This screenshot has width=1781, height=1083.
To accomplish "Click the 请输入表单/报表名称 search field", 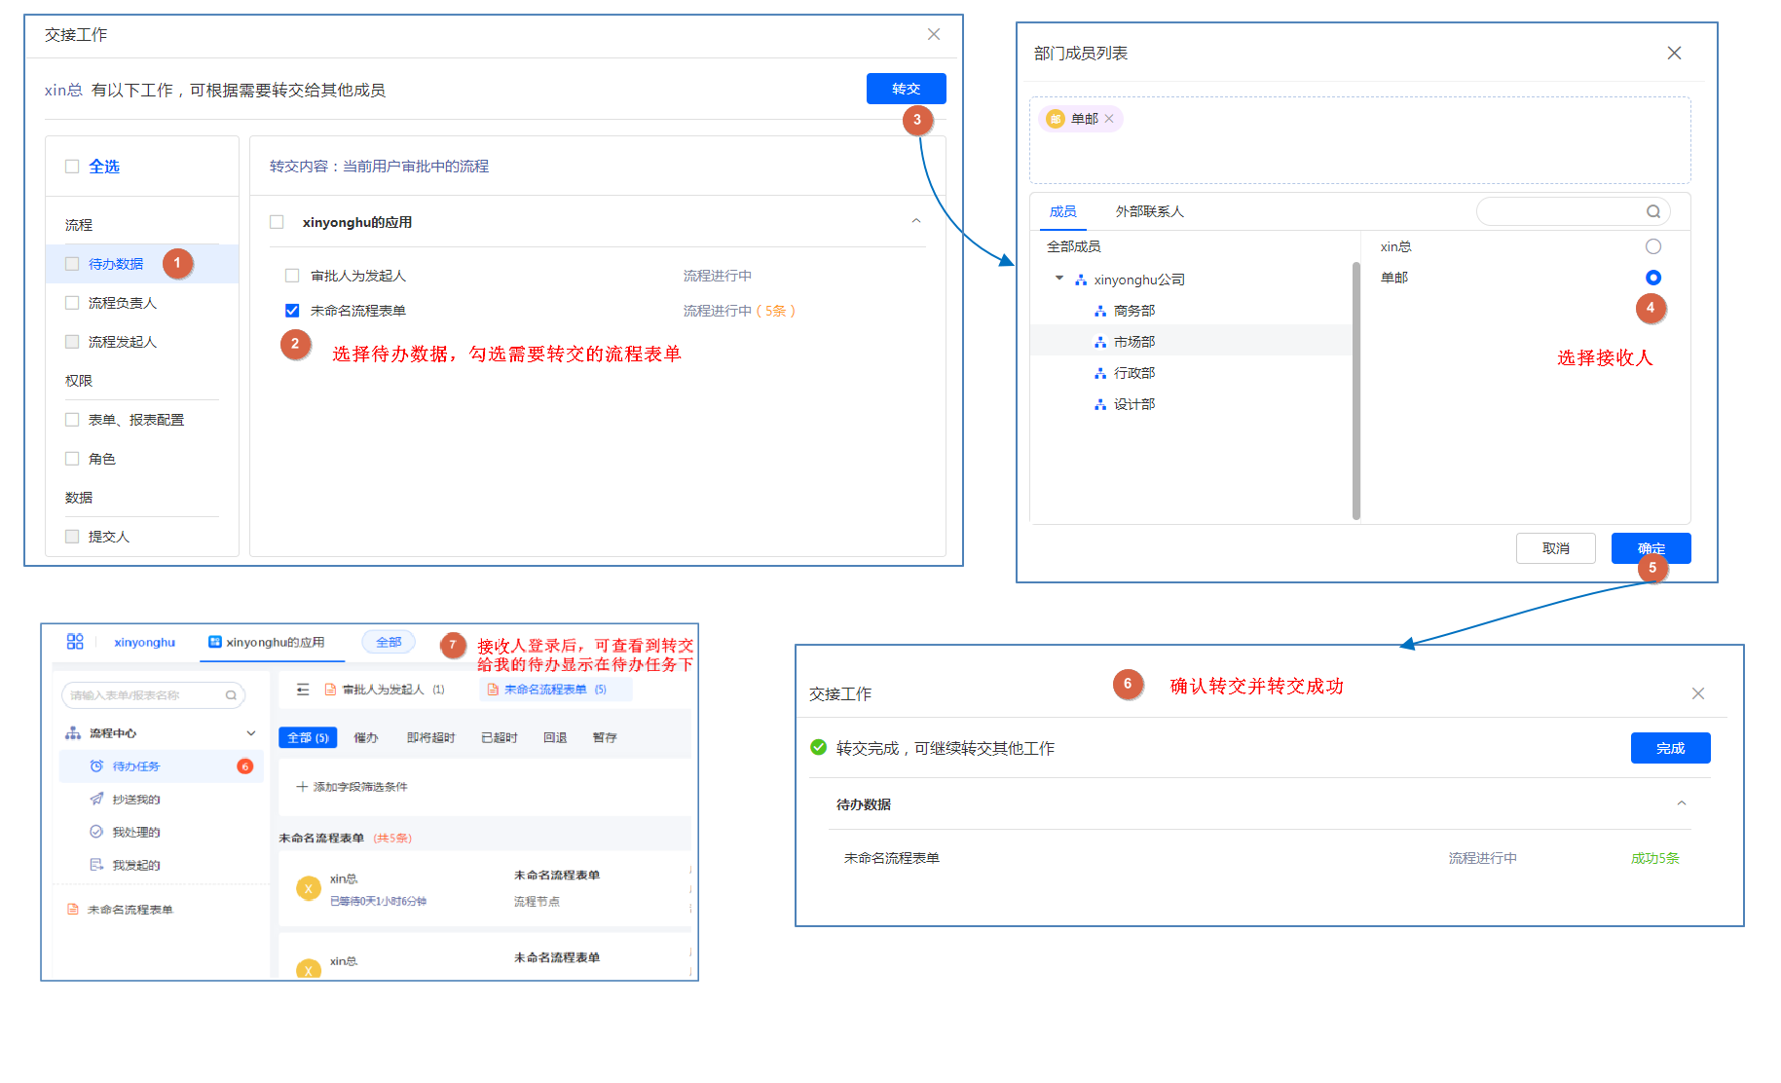I will (146, 695).
